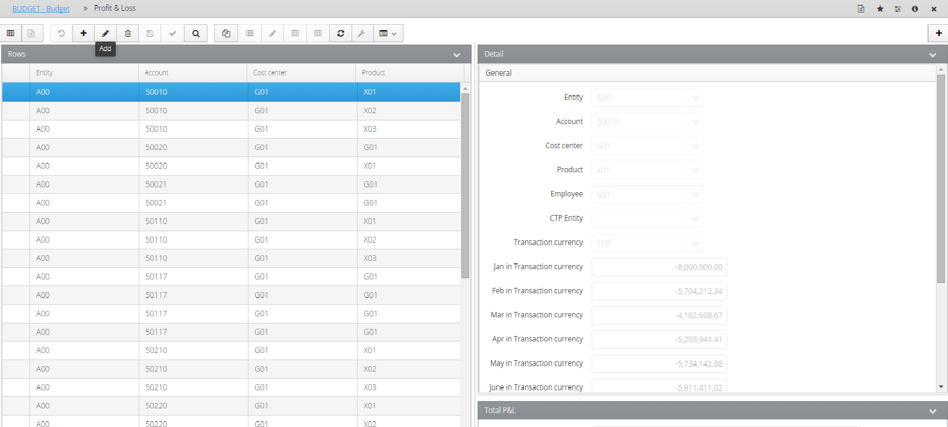Image resolution: width=948 pixels, height=427 pixels.
Task: Open the info circle icon in header
Action: pyautogui.click(x=915, y=8)
